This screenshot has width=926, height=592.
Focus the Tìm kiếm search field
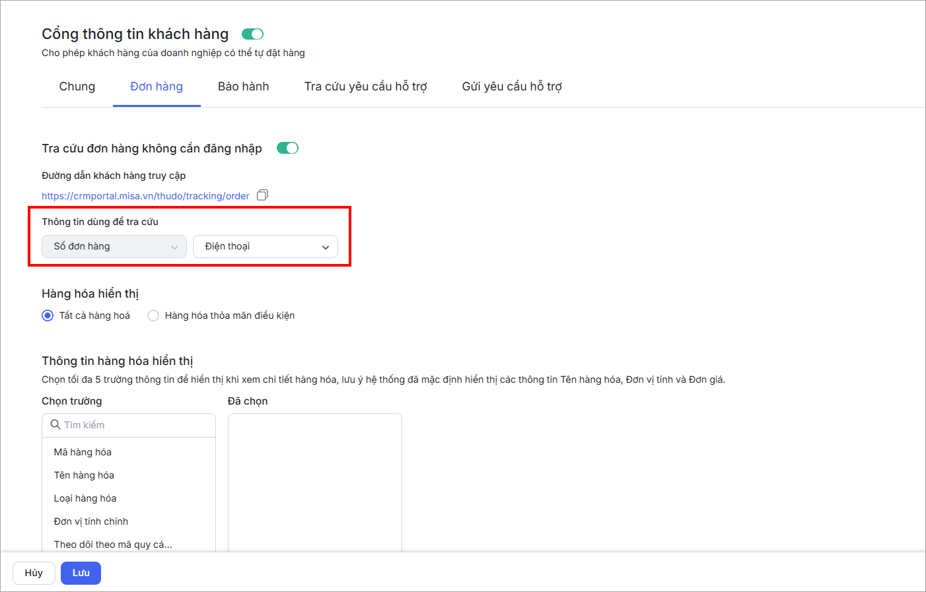[129, 425]
